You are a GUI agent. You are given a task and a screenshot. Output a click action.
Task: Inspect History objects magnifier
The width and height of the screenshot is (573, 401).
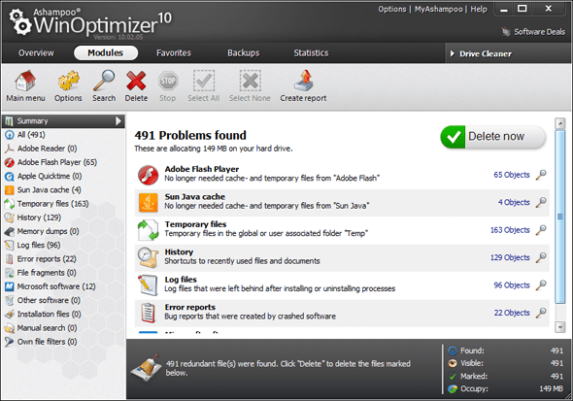[541, 257]
